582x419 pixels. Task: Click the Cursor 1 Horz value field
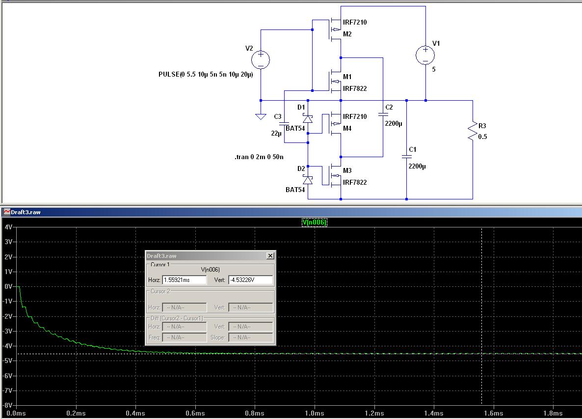coord(184,280)
